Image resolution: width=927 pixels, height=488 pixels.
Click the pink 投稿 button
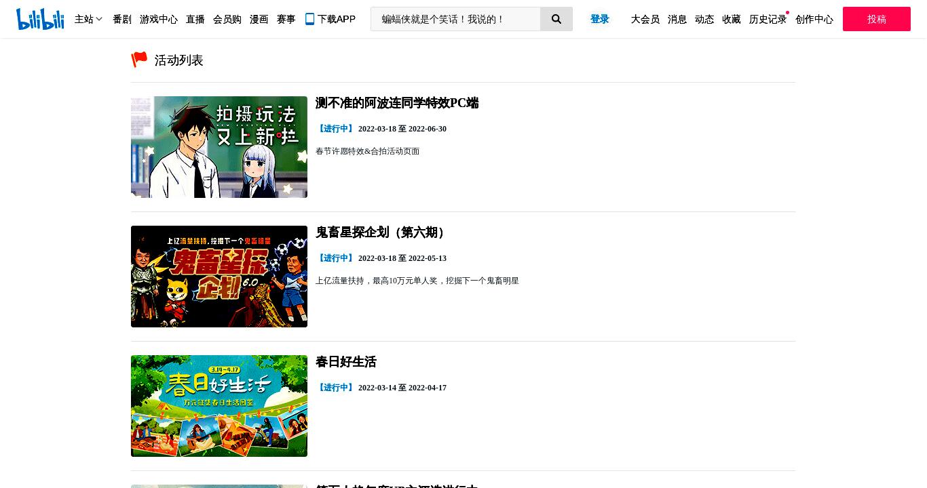click(x=877, y=19)
